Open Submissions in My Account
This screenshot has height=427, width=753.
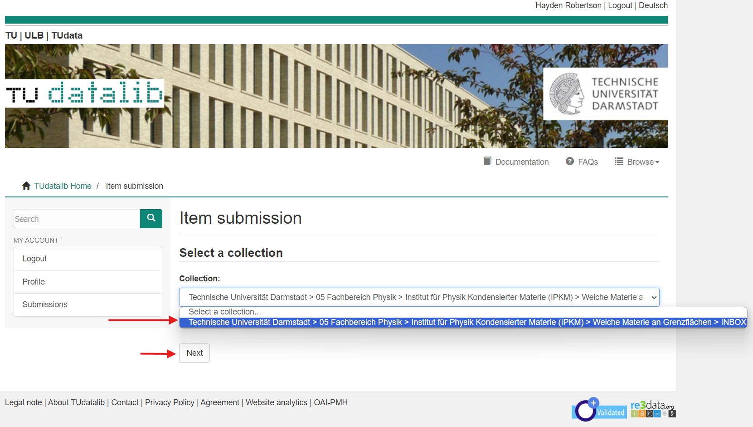[x=88, y=304]
